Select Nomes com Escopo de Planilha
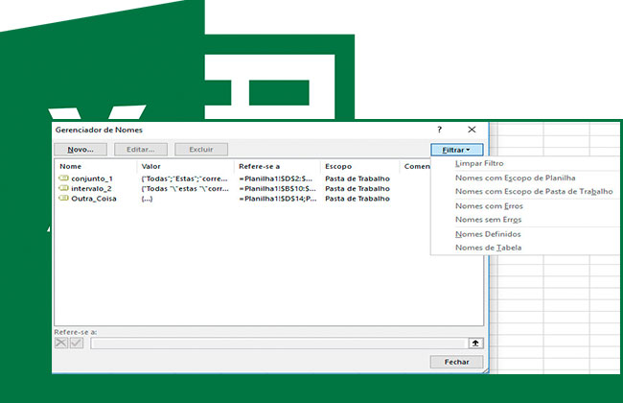Viewport: 623px width, 403px height. pos(516,178)
